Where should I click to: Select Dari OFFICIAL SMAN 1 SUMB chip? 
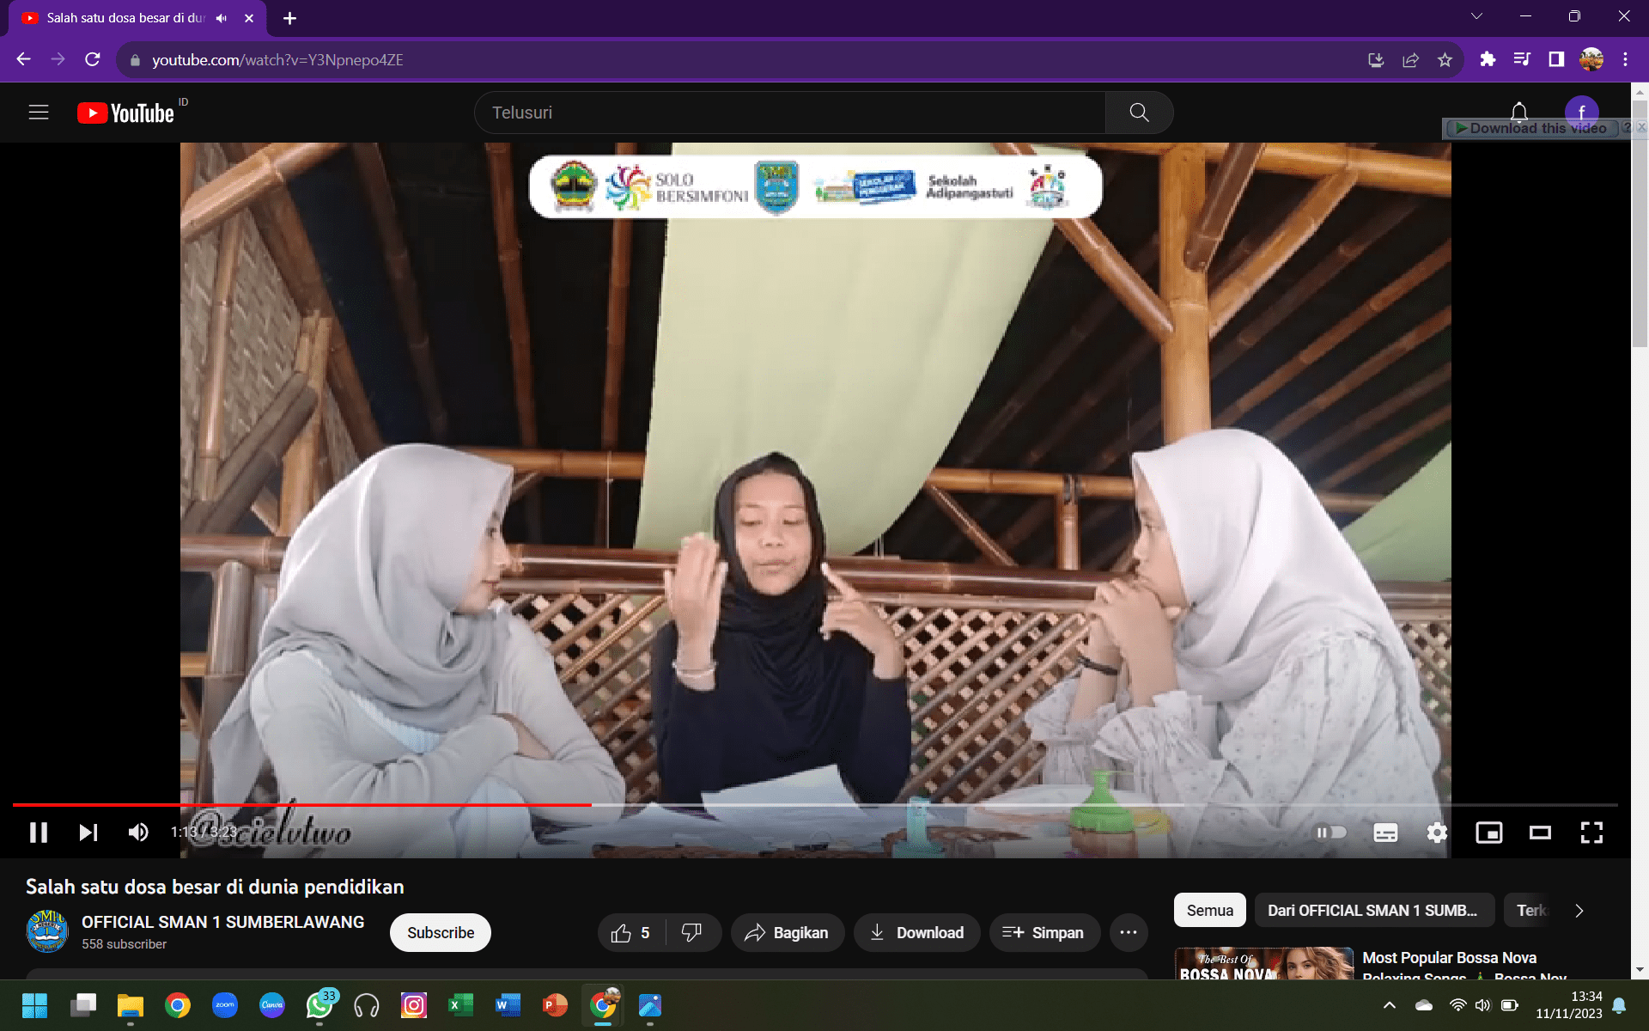click(1372, 911)
